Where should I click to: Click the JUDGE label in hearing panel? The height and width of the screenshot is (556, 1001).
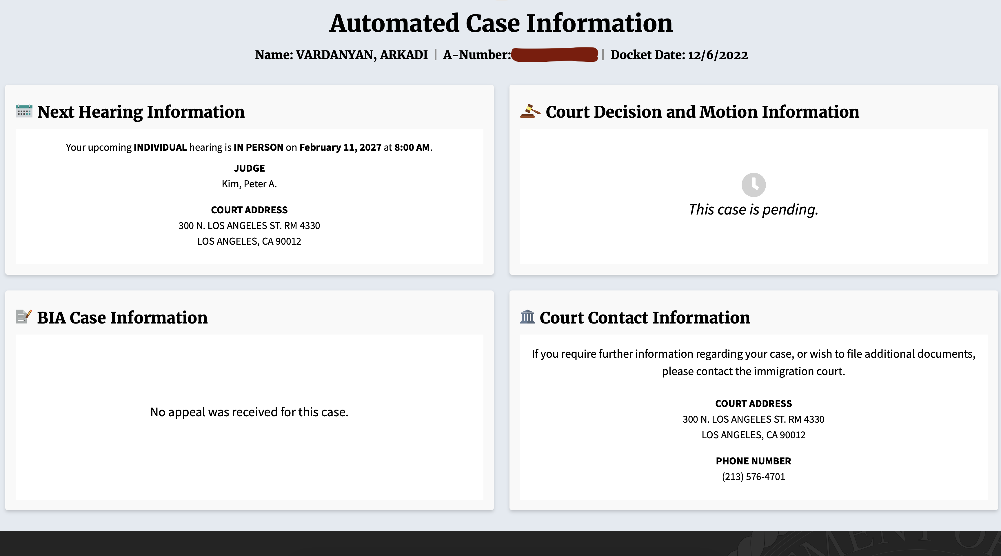click(x=250, y=168)
